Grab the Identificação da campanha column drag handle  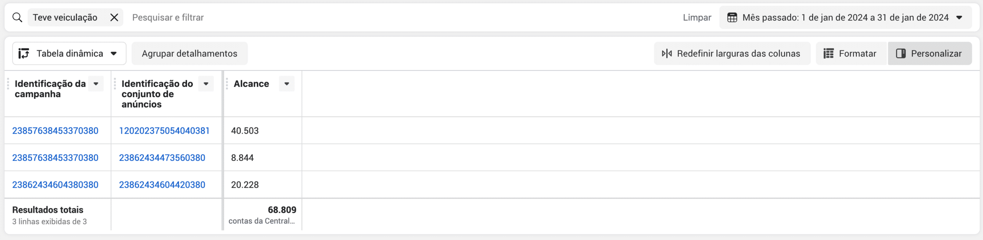point(8,84)
